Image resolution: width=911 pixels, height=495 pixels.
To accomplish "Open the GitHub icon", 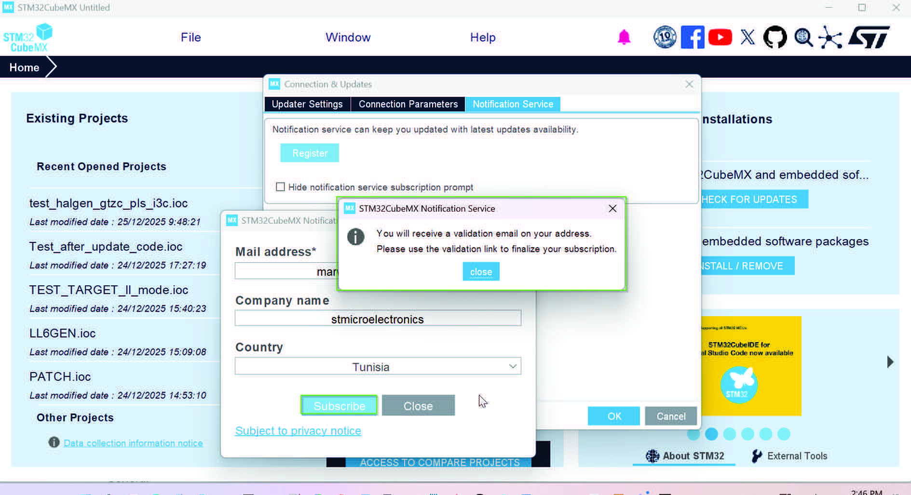I will pos(775,37).
